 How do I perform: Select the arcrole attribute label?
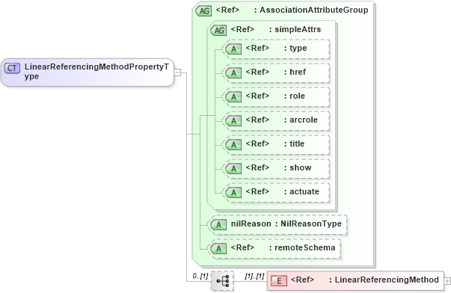304,120
